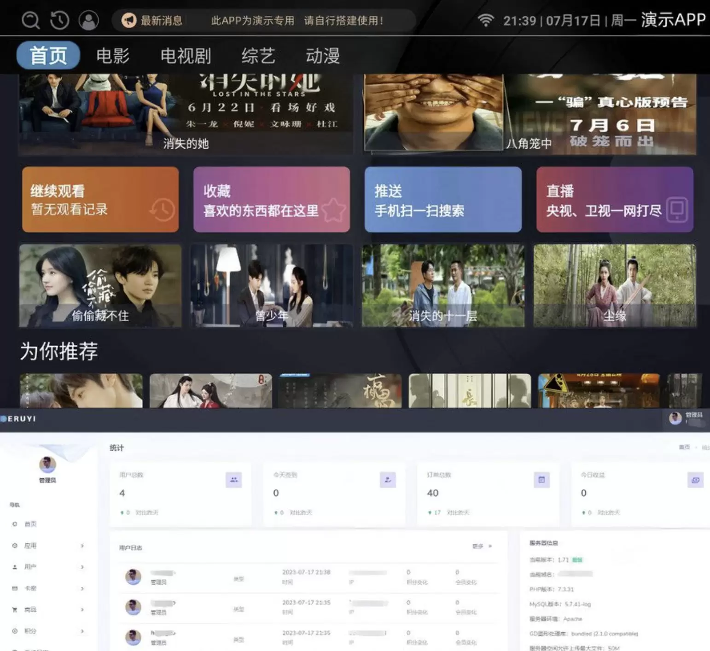
Task: Expand the 卡密 sidebar menu chevron
Action: (82, 588)
